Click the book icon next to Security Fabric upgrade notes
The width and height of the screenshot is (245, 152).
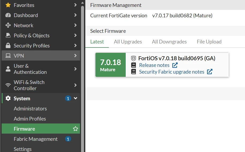(133, 72)
